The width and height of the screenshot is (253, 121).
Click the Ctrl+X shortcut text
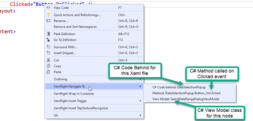(x=123, y=60)
